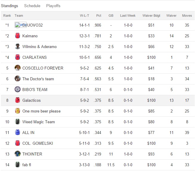Viewport: 195px width, 171px height.
Task: Click the Wilmino & Aderamo team avatar
Action: [x=17, y=47]
